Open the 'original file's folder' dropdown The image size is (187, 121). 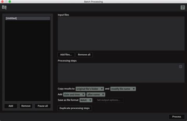click(90, 89)
